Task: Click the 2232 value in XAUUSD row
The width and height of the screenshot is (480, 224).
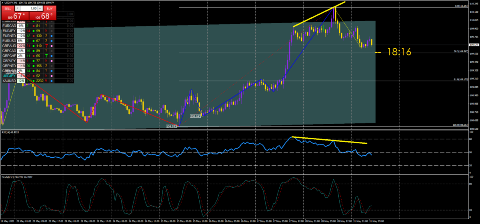Action: 40,81
